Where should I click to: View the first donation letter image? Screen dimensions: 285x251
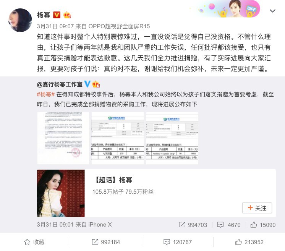coord(63,138)
